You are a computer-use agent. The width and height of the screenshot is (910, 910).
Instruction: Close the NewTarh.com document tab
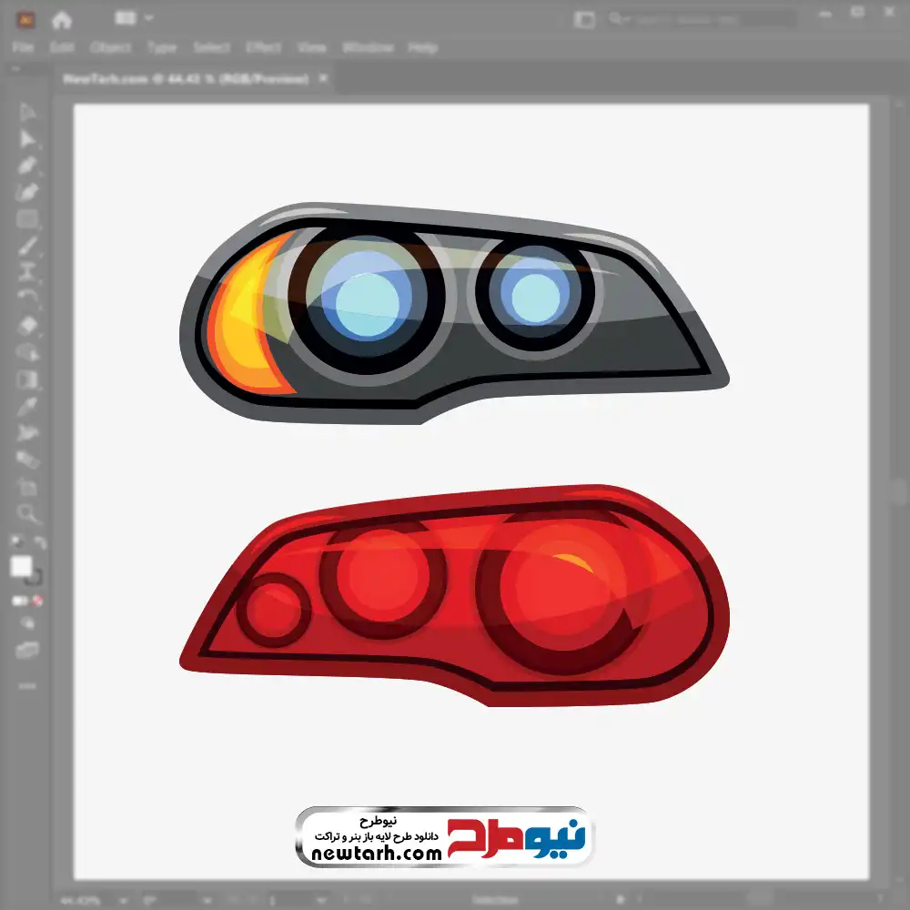coord(323,79)
